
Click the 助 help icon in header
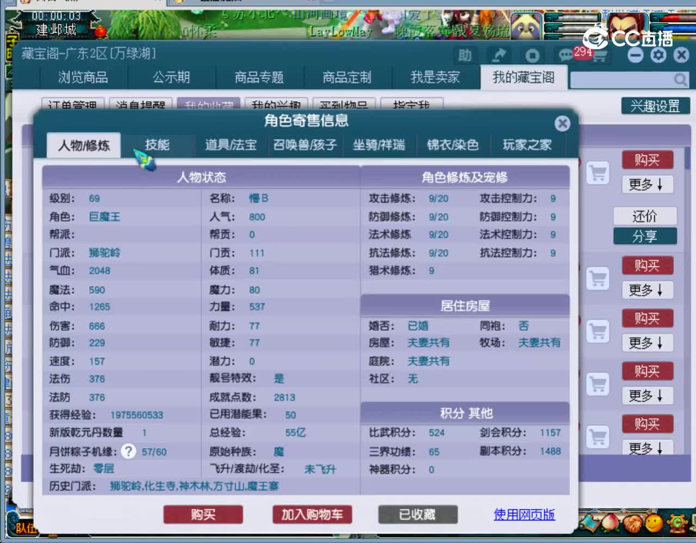coord(465,55)
